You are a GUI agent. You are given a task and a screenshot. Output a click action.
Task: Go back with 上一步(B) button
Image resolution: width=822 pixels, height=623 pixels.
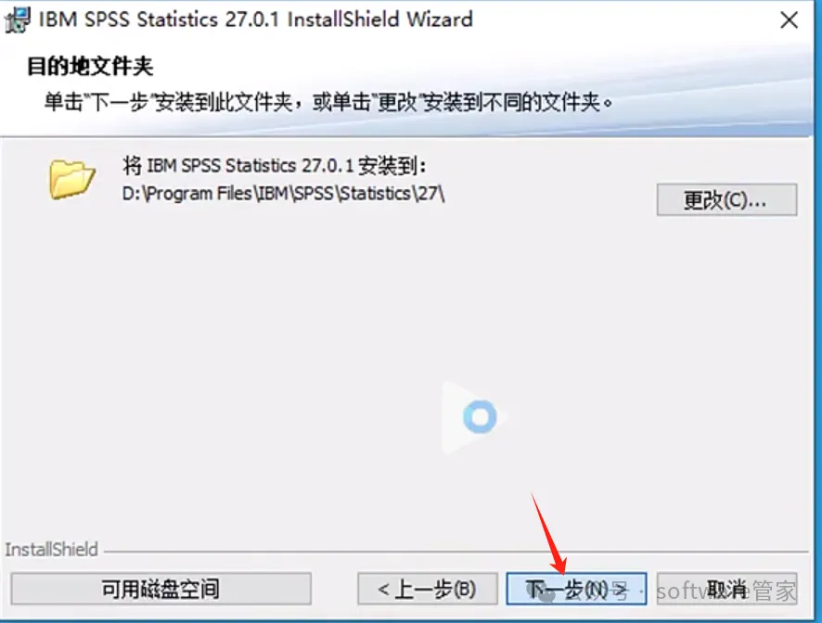pyautogui.click(x=428, y=589)
